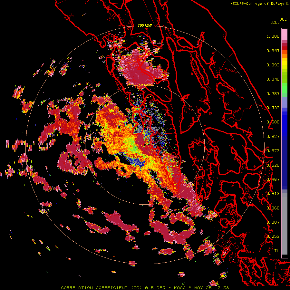Click the 0.573 color scale value
The height and width of the screenshot is (290, 290).
[x=273, y=151]
